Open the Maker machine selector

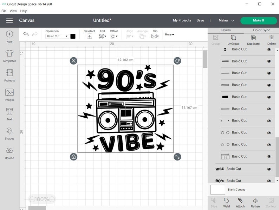[226, 20]
